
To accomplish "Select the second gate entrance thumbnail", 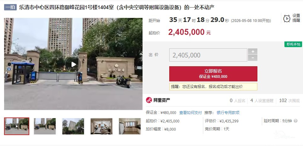I will pyautogui.click(x=45, y=126).
